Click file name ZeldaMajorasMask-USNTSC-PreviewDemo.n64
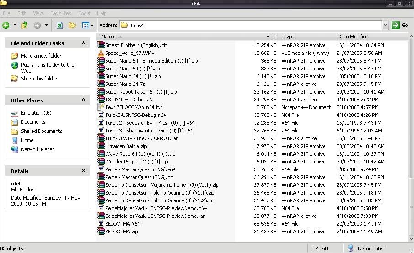The image size is (414, 253). [x=156, y=208]
